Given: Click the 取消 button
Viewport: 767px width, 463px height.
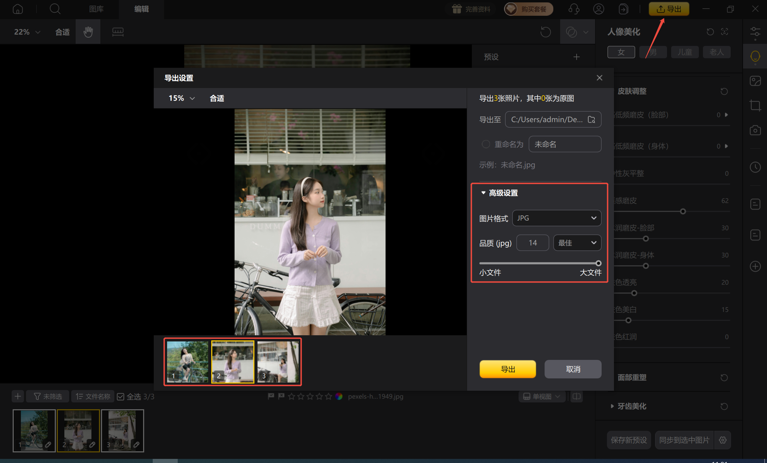Looking at the screenshot, I should [573, 369].
